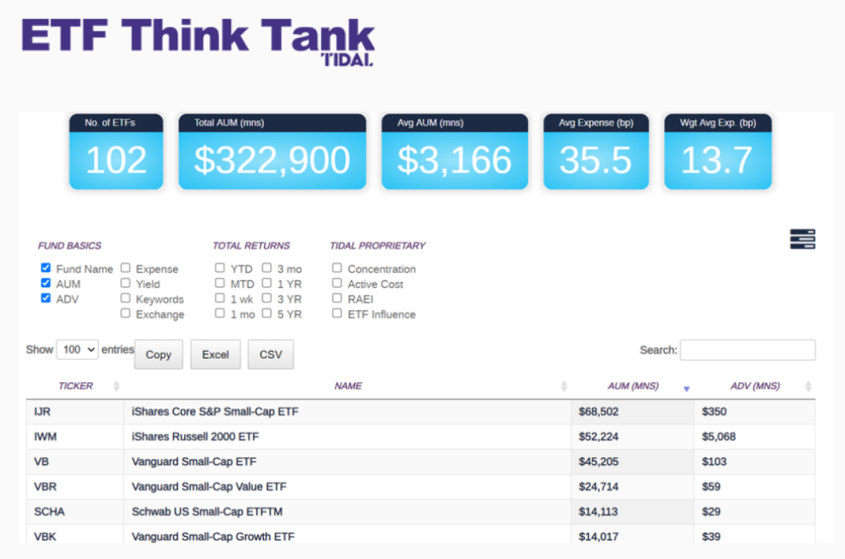This screenshot has height=559, width=845.
Task: Select the IWM ticker row
Action: (x=46, y=437)
